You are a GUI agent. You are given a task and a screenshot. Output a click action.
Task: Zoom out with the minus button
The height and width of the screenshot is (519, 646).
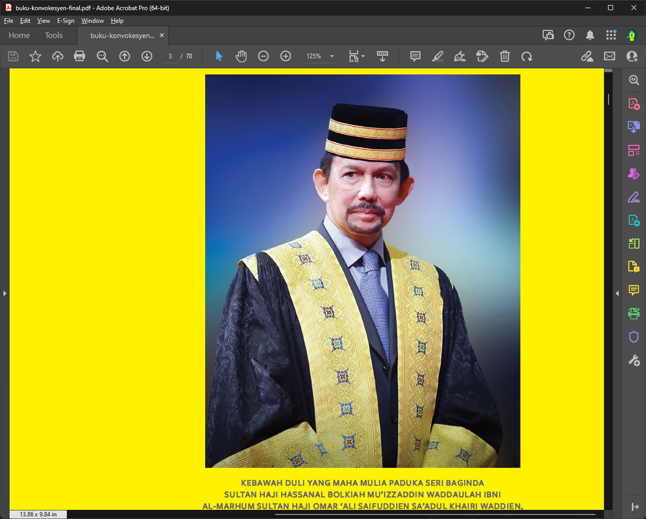(263, 56)
